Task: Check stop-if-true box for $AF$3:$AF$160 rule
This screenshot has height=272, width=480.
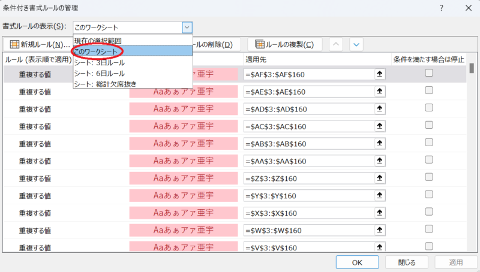Action: tap(429, 73)
